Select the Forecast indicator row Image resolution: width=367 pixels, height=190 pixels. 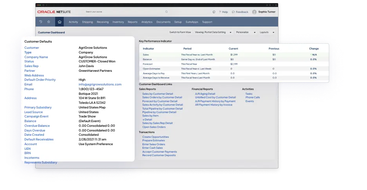point(233,64)
